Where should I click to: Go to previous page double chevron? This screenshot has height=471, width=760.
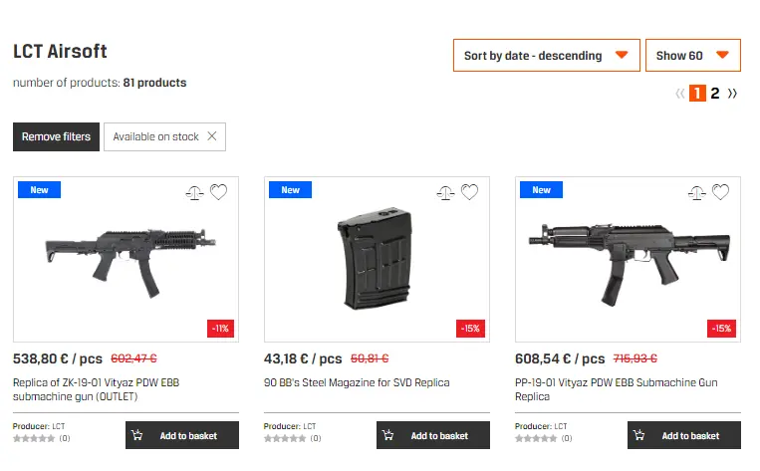(x=680, y=94)
